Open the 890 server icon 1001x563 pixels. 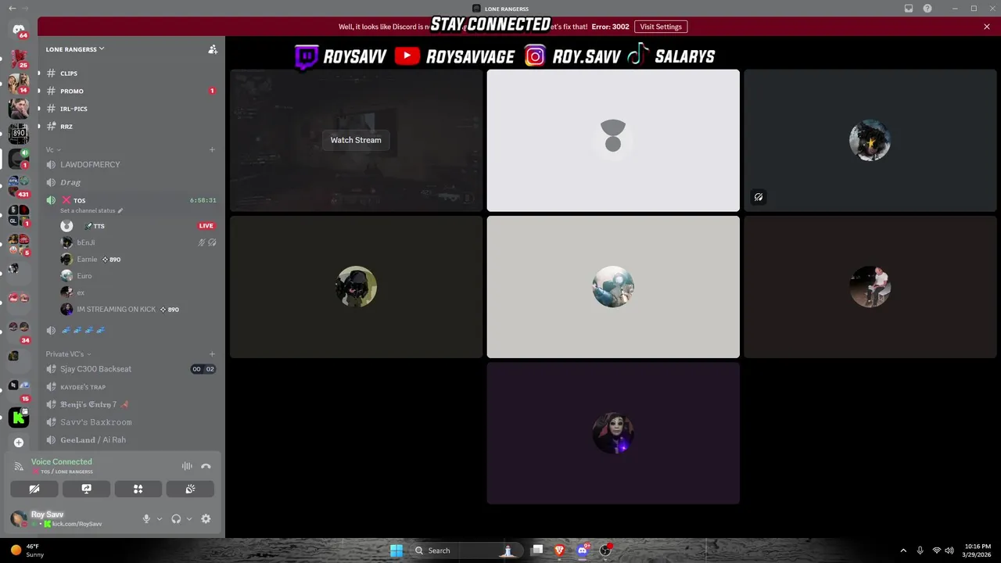19,133
